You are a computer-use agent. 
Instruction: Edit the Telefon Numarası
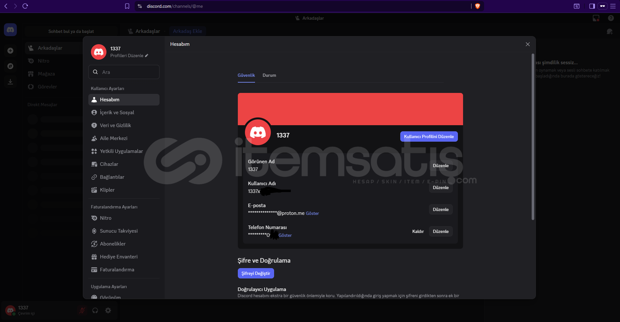pyautogui.click(x=441, y=231)
